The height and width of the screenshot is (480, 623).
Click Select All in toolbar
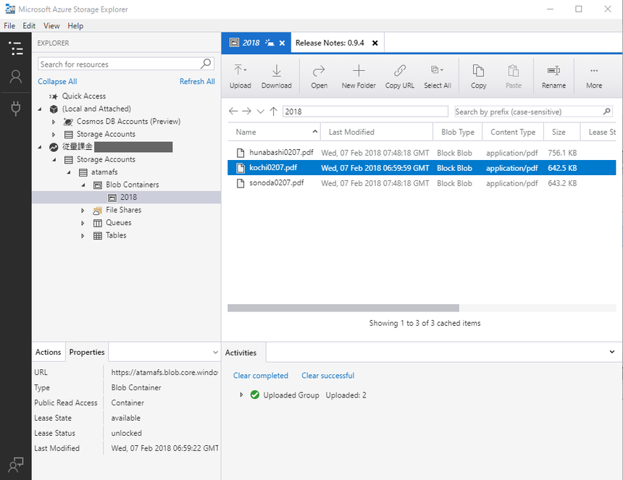[437, 77]
